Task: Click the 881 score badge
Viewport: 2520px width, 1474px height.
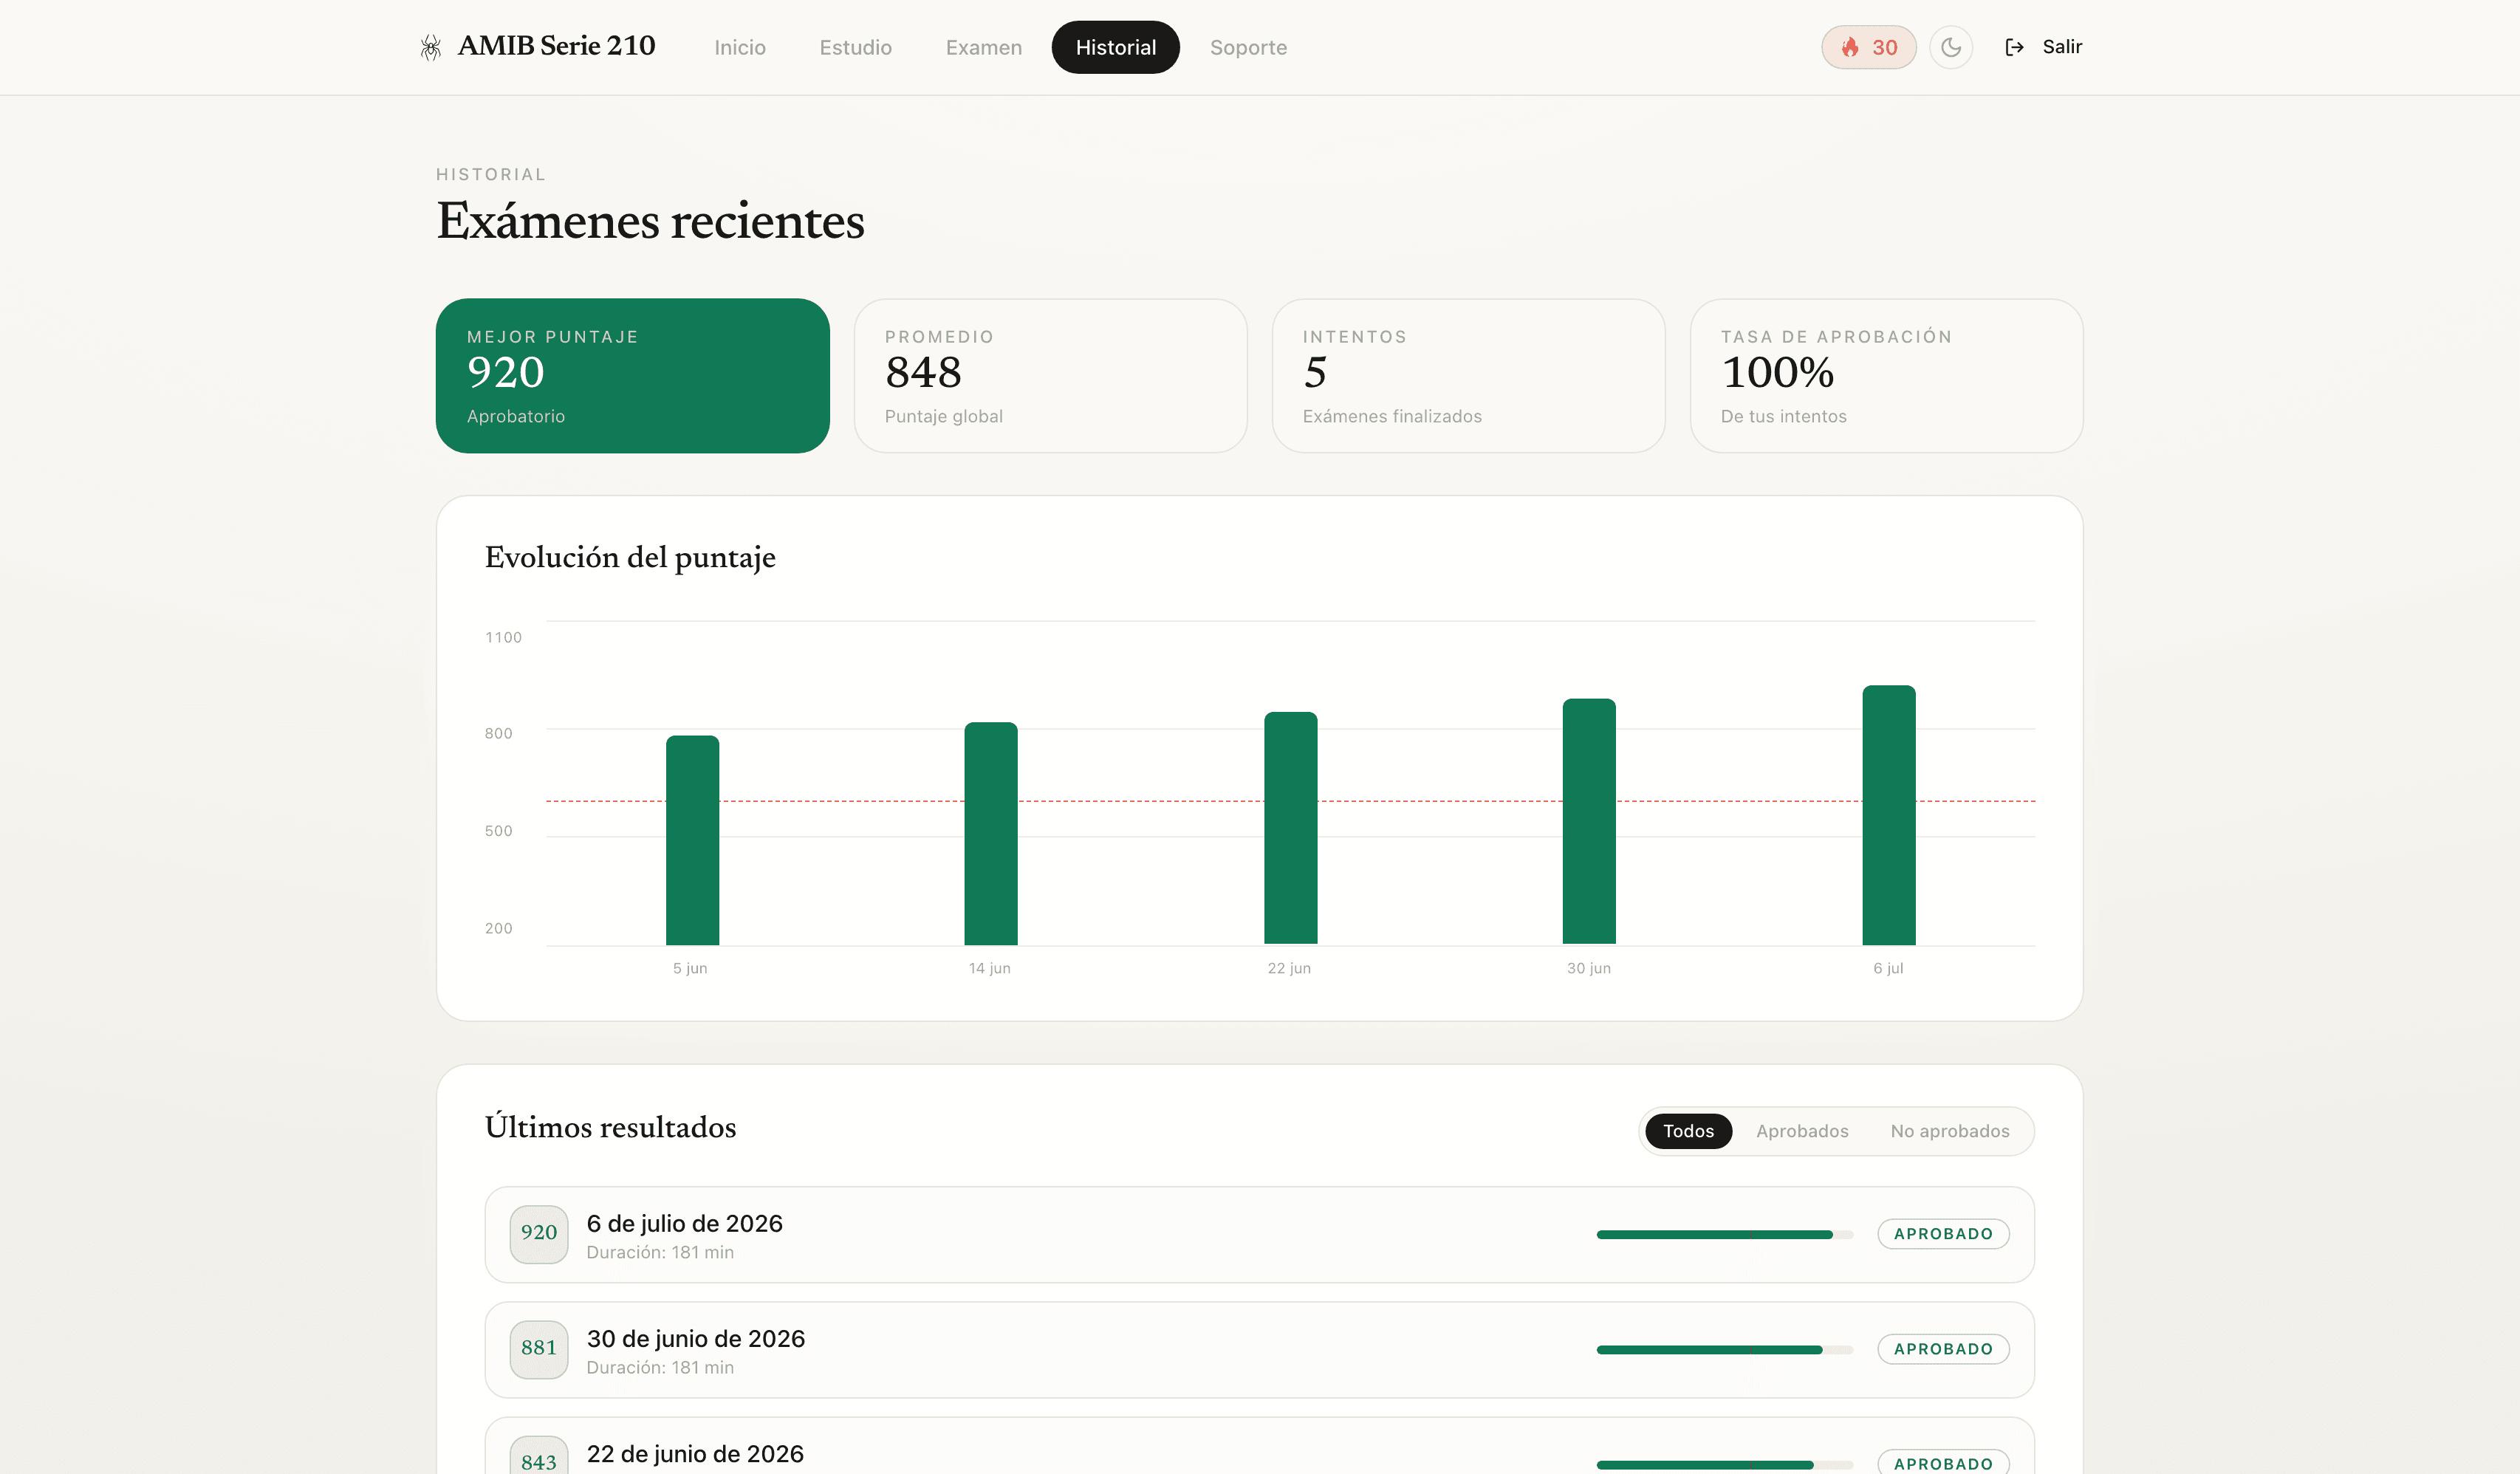Action: coord(538,1349)
